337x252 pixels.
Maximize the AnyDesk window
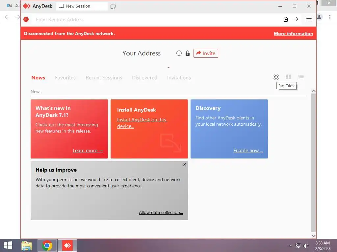(295, 6)
